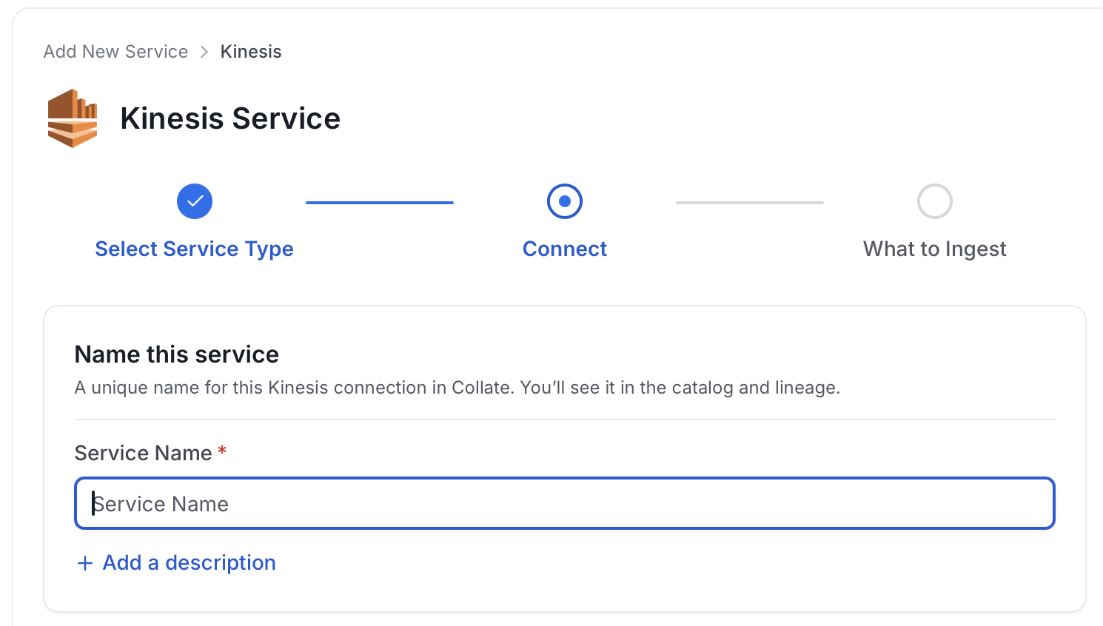Image resolution: width=1103 pixels, height=626 pixels.
Task: Click the Kinesis Service page title
Action: (230, 118)
